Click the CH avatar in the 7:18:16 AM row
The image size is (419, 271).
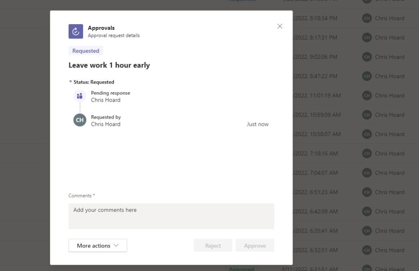click(367, 154)
